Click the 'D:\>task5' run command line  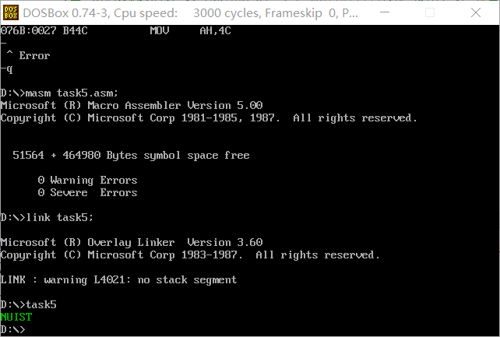[x=29, y=304]
